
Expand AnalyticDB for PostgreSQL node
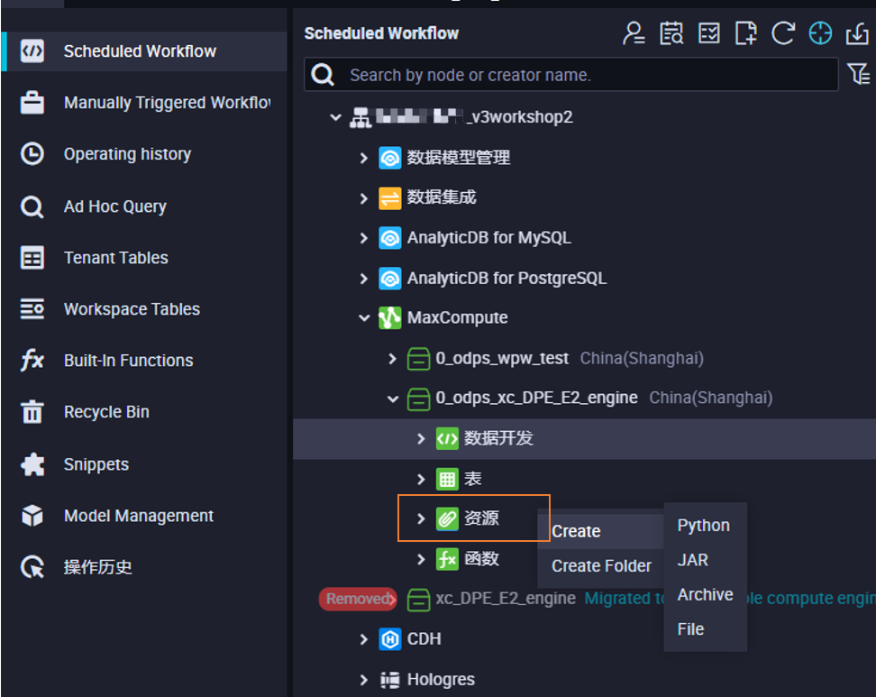[364, 279]
